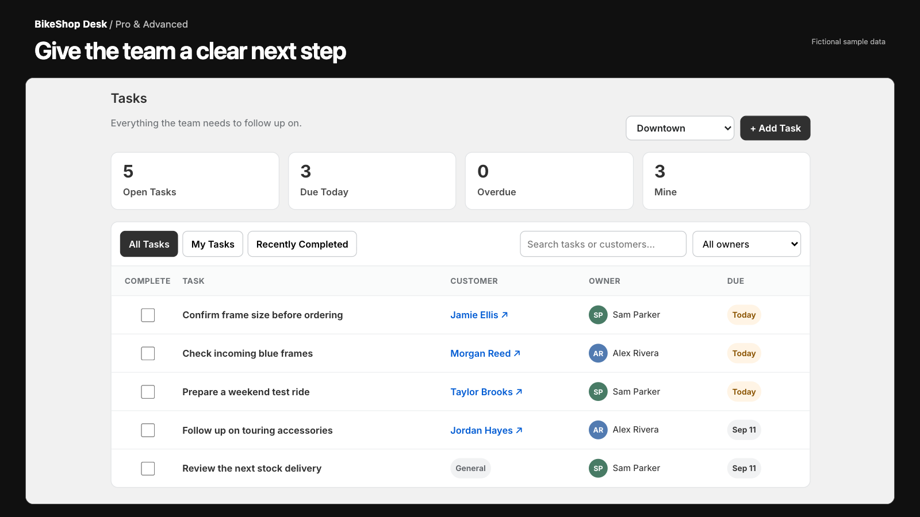This screenshot has width=920, height=517.
Task: Click the AR avatar in Follow up on touring accessories row
Action: (x=598, y=430)
